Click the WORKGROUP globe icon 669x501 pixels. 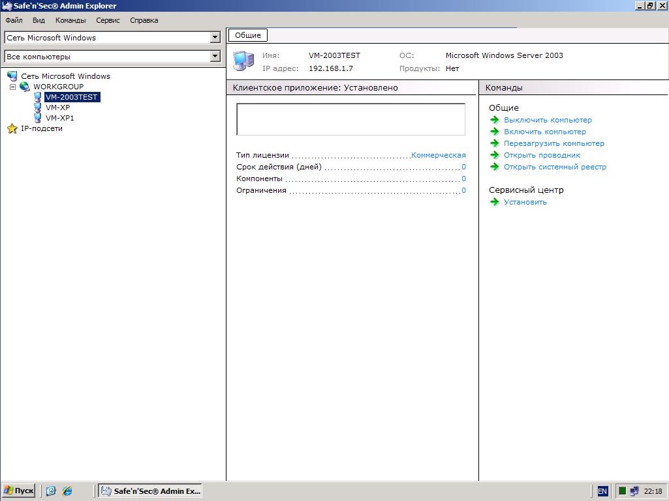25,87
